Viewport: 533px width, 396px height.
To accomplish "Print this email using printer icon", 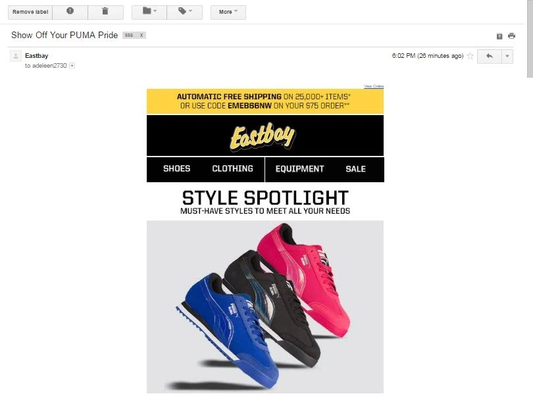I will pos(511,36).
